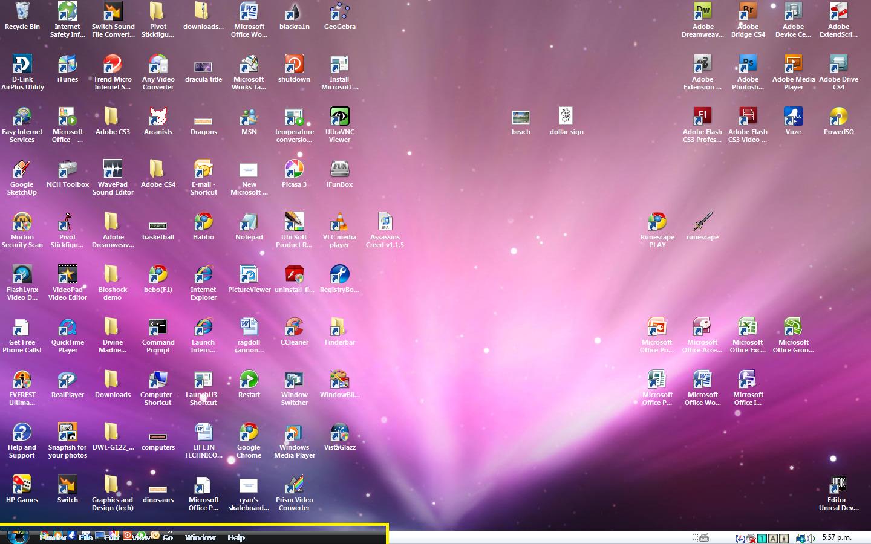The height and width of the screenshot is (544, 871).
Task: Open the Microsoft Office Excel shortcut
Action: point(748,335)
